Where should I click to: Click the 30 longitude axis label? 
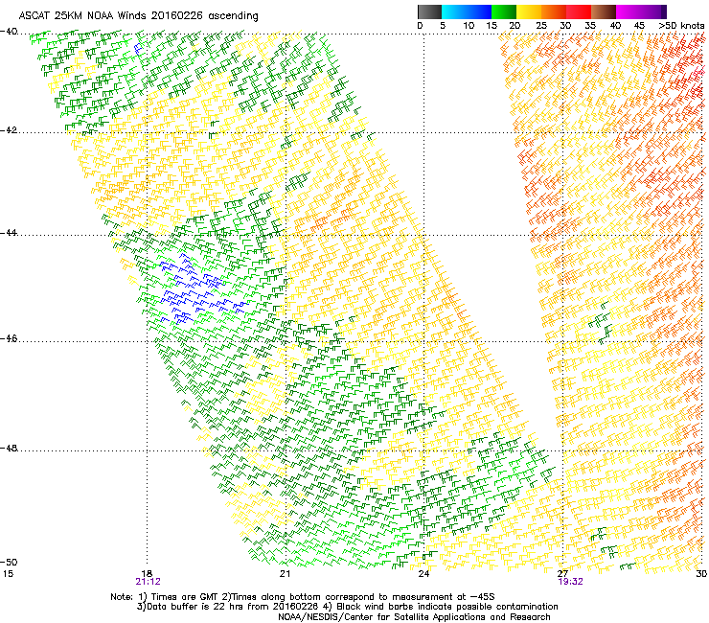click(701, 574)
